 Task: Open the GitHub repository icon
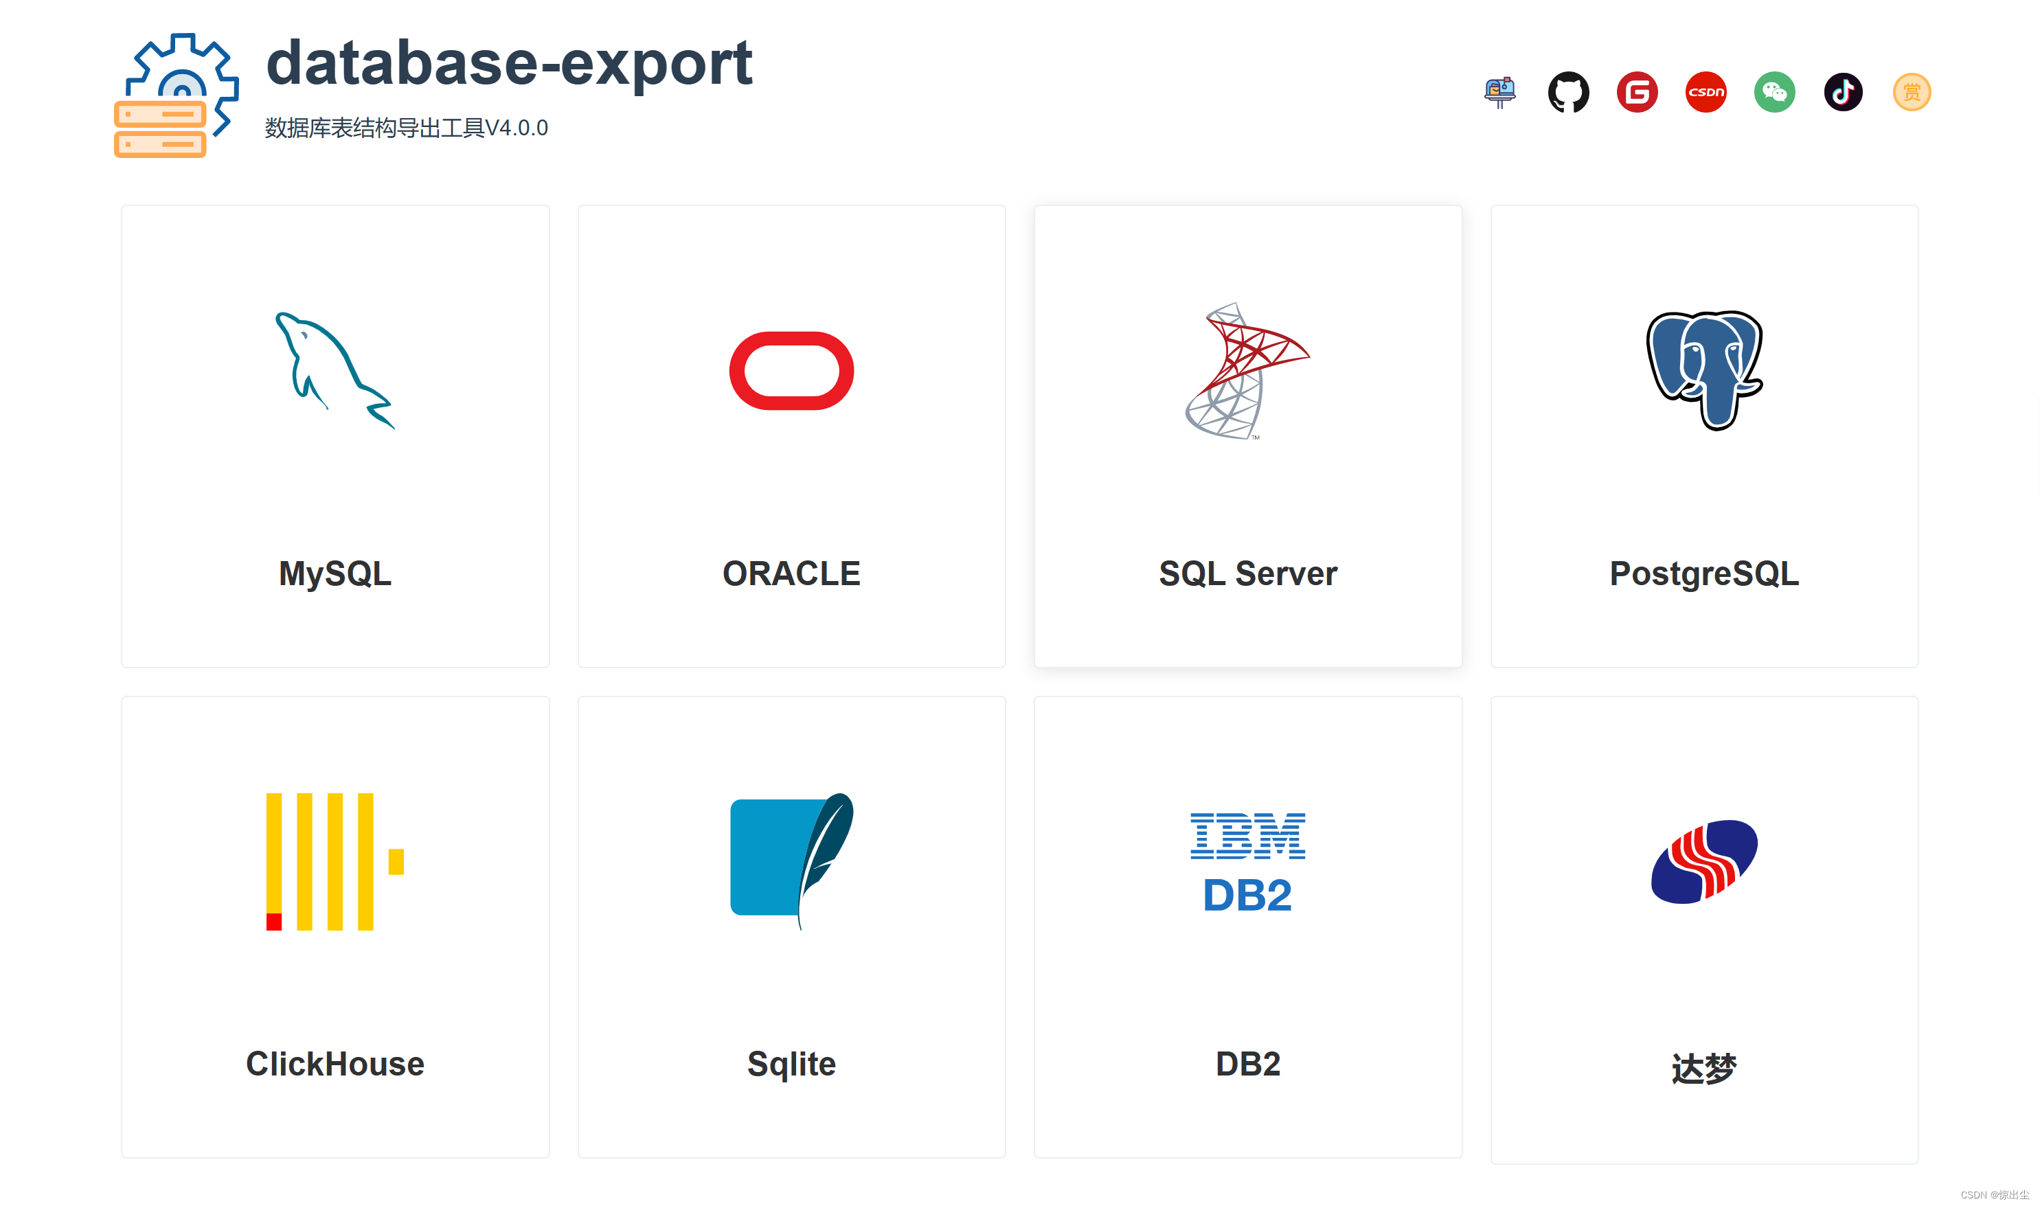1569,92
